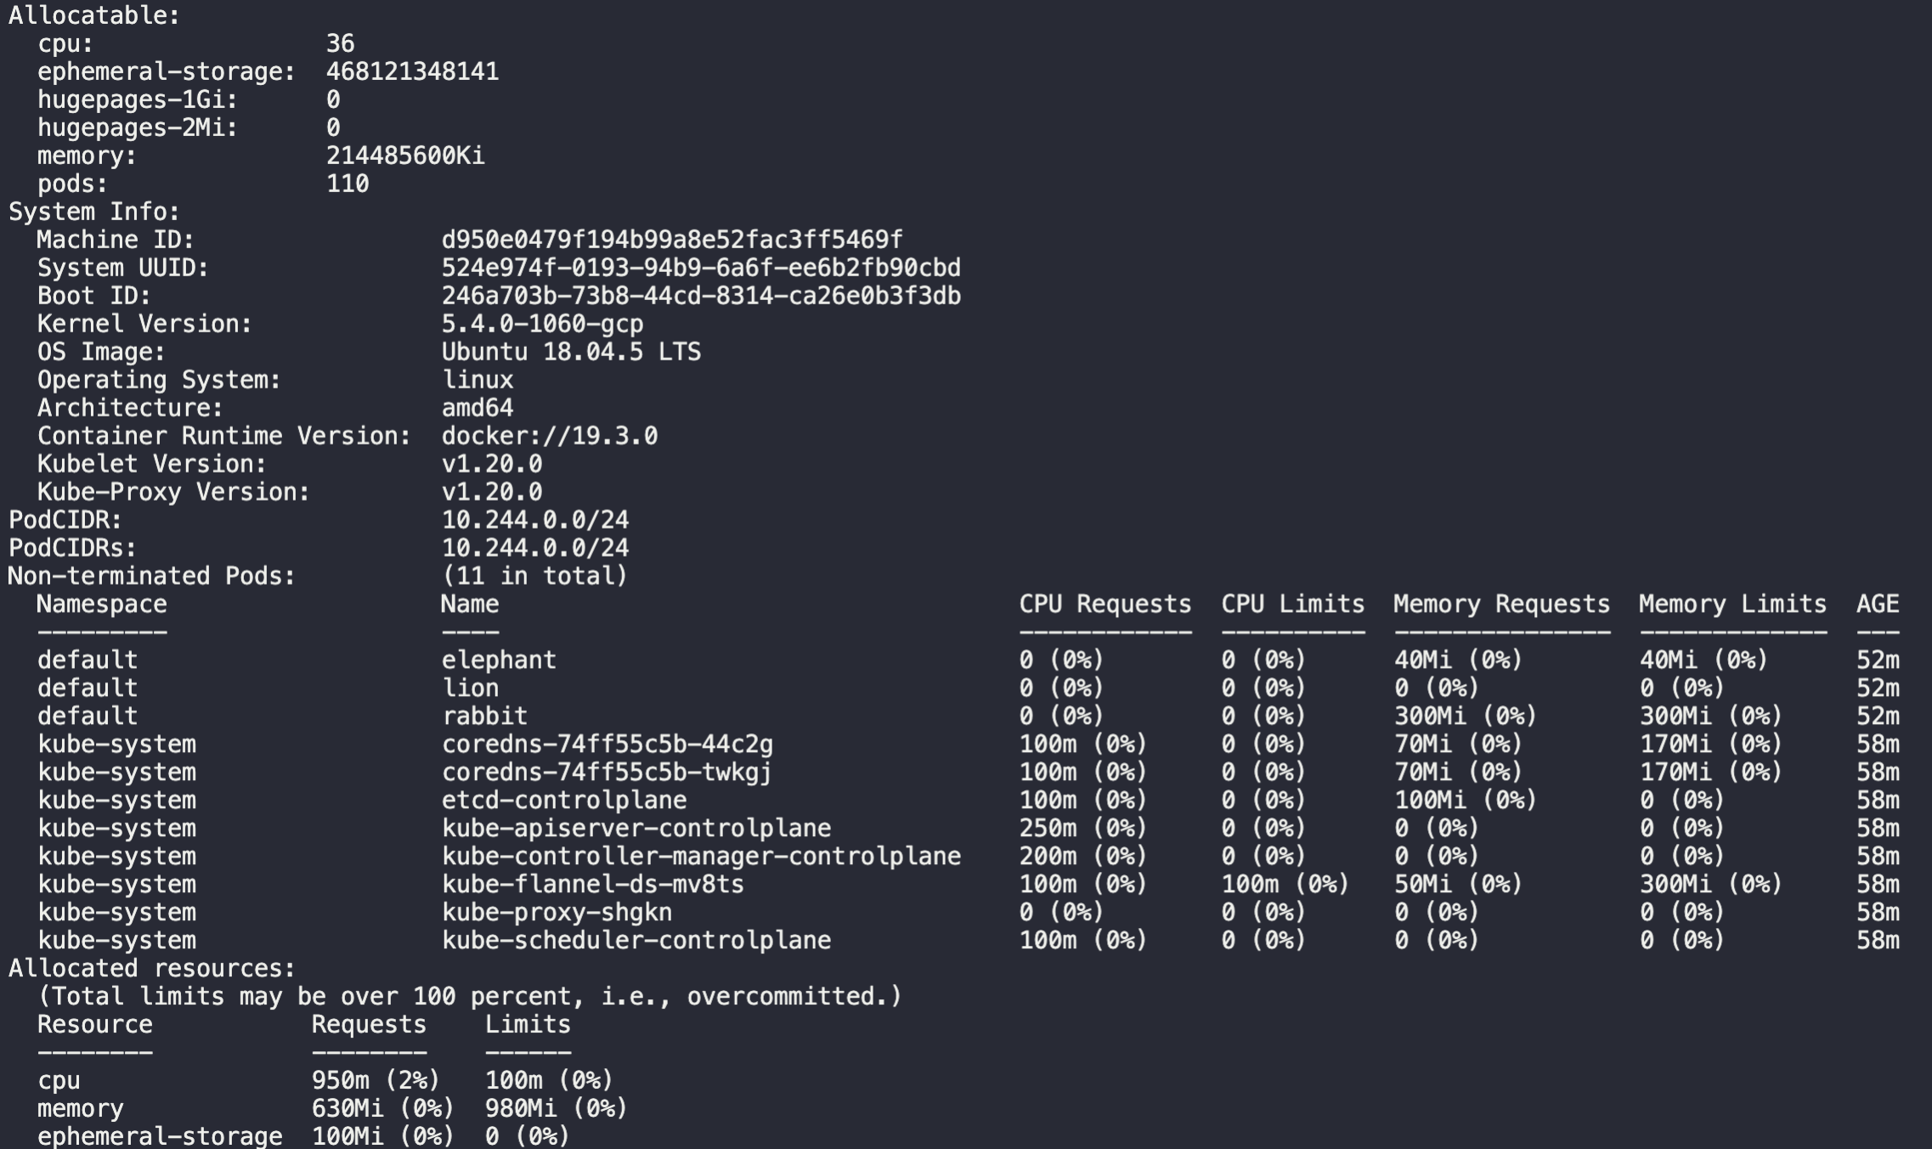Click coredns-74ff55c5b-44c2g pod name

[607, 744]
